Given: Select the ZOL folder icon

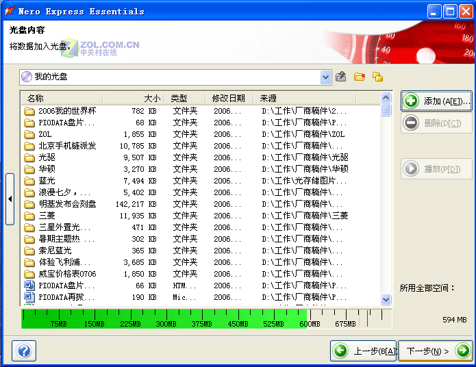Looking at the screenshot, I should click(x=29, y=134).
